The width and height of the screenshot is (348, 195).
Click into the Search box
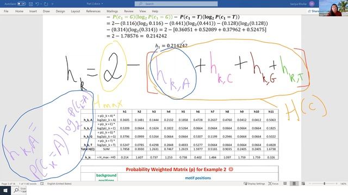point(176,4)
